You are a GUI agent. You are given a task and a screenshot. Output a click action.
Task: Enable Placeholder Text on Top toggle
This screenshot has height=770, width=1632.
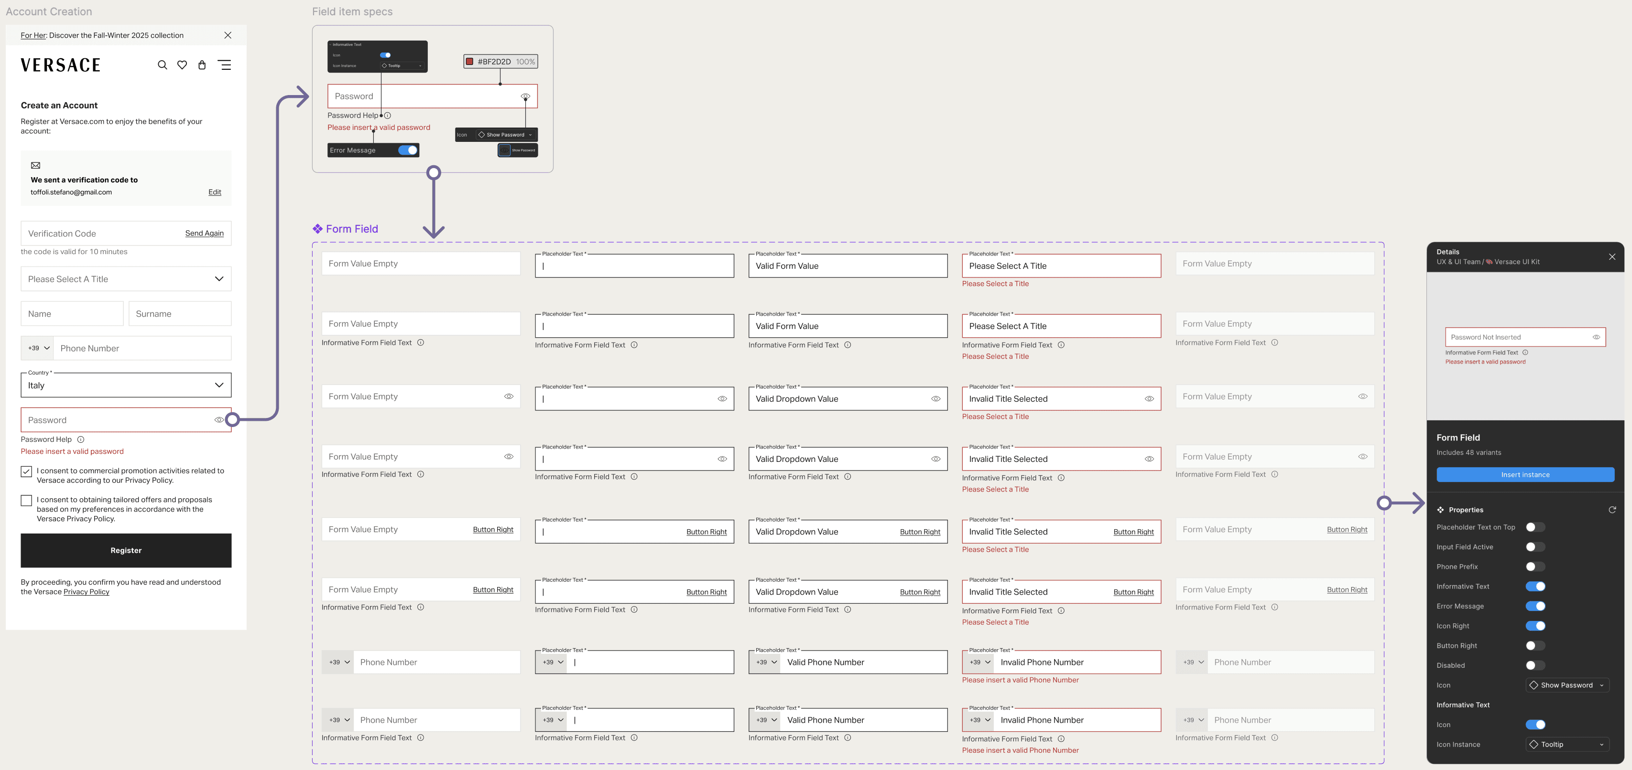point(1535,527)
